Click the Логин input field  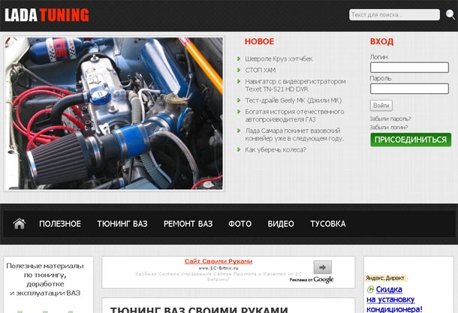[x=409, y=67]
